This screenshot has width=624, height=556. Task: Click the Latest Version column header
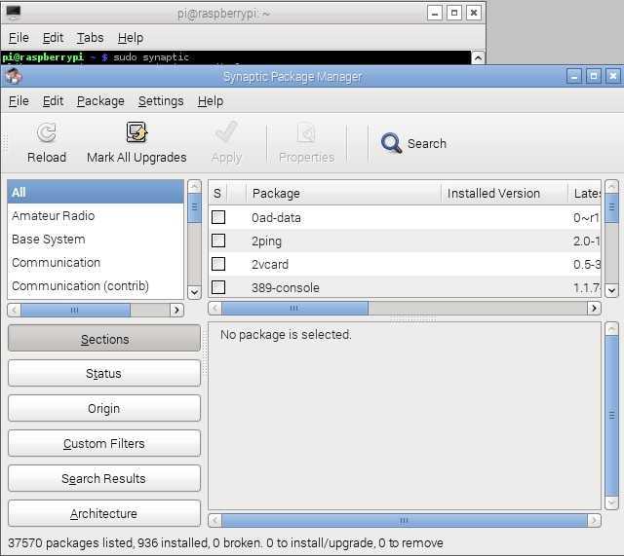tap(585, 193)
